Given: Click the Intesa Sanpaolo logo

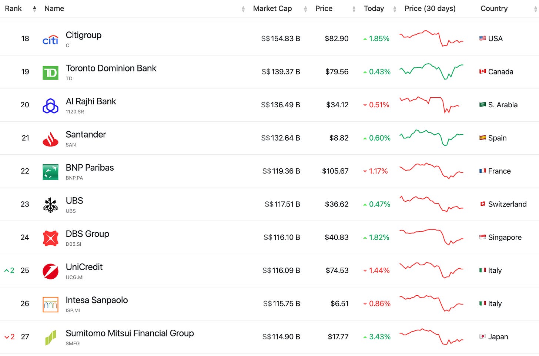Looking at the screenshot, I should (x=50, y=305).
